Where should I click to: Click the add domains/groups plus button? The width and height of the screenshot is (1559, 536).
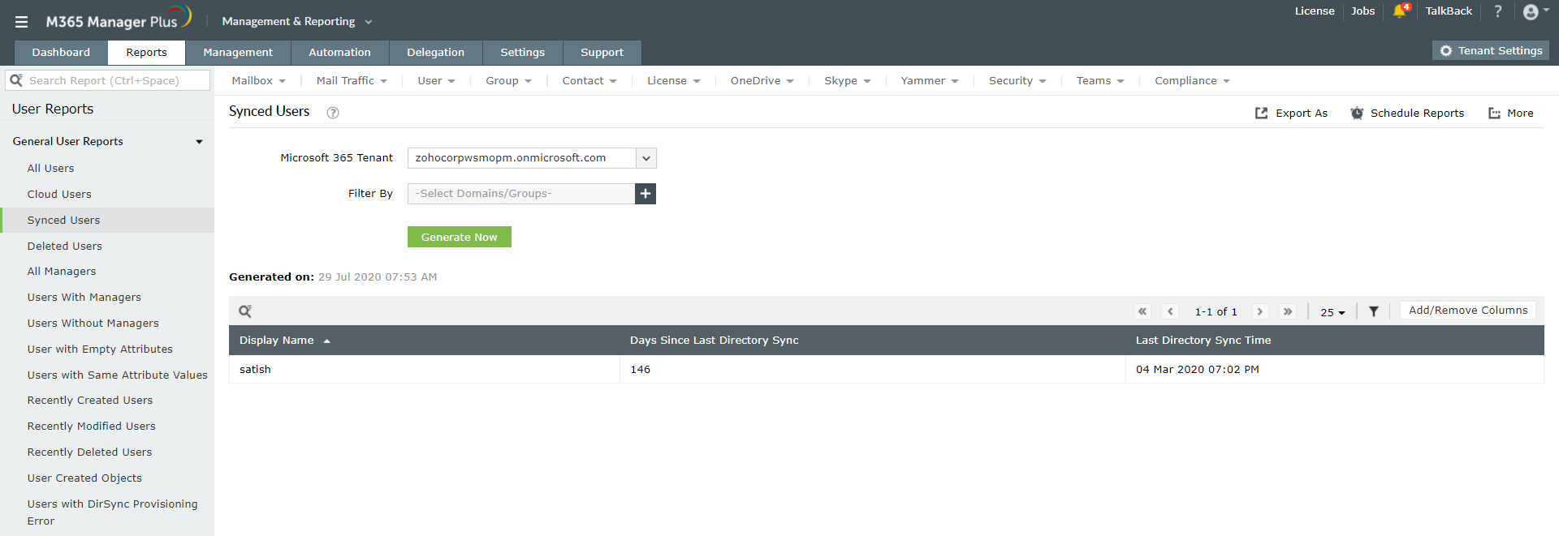[x=646, y=194]
